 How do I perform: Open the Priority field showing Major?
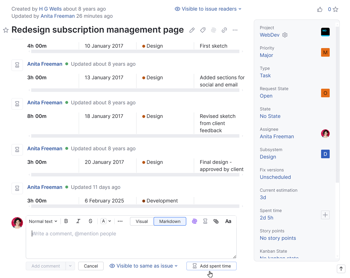pos(266,55)
